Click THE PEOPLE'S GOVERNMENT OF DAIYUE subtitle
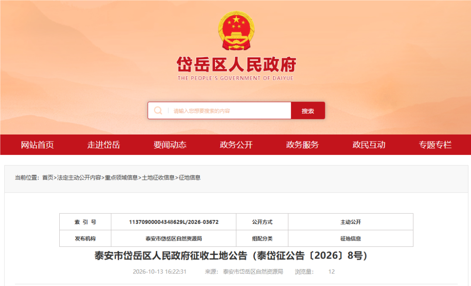The width and height of the screenshot is (471, 286). coord(235,78)
